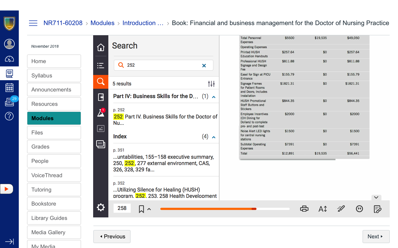Open text size display settings
This screenshot has height=248, width=398.
[x=323, y=209]
